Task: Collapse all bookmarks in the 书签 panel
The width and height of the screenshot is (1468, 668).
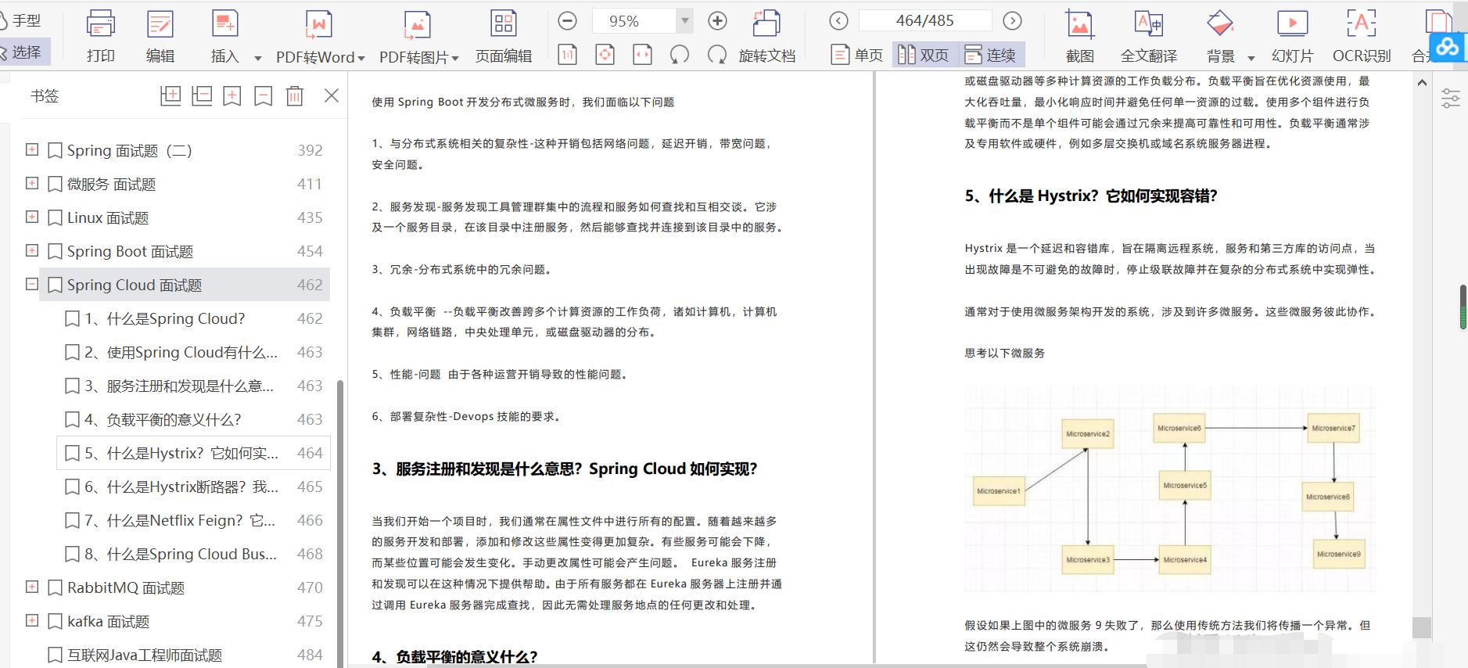Action: (202, 95)
